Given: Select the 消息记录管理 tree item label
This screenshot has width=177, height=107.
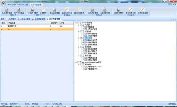Looking at the screenshot, I should pyautogui.click(x=92, y=60).
